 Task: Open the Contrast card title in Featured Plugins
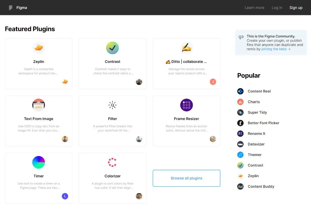(112, 61)
